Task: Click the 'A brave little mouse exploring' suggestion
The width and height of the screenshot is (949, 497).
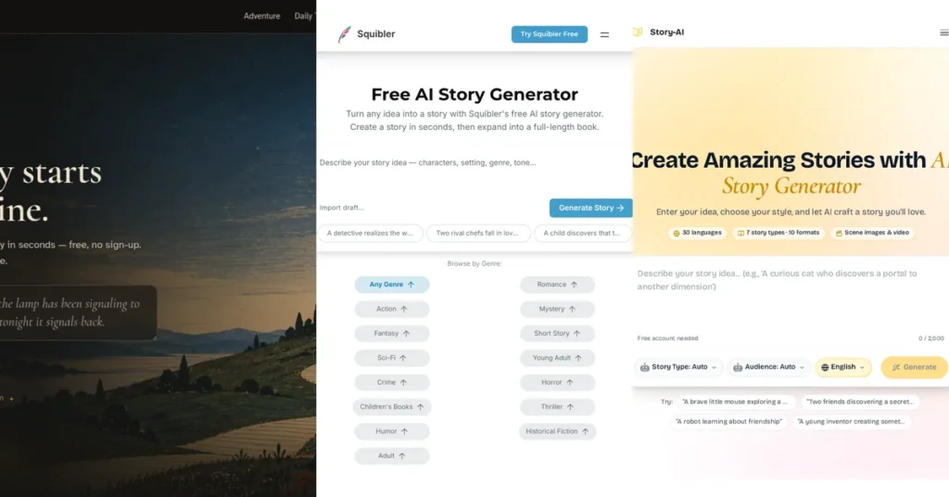Action: [735, 401]
